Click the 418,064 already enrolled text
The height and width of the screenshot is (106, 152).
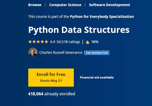[x=52, y=94]
